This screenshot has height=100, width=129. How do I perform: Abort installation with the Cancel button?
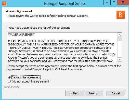116,93
